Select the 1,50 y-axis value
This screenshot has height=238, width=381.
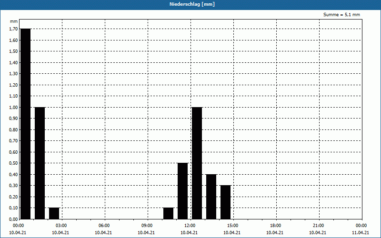(x=13, y=51)
